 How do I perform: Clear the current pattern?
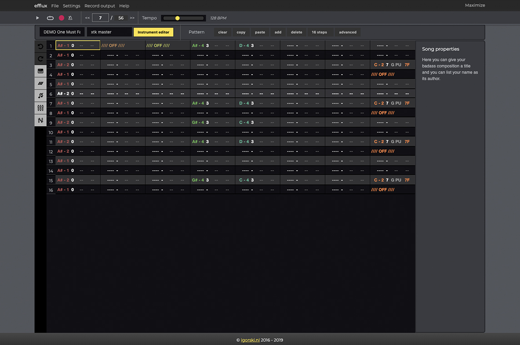[223, 32]
